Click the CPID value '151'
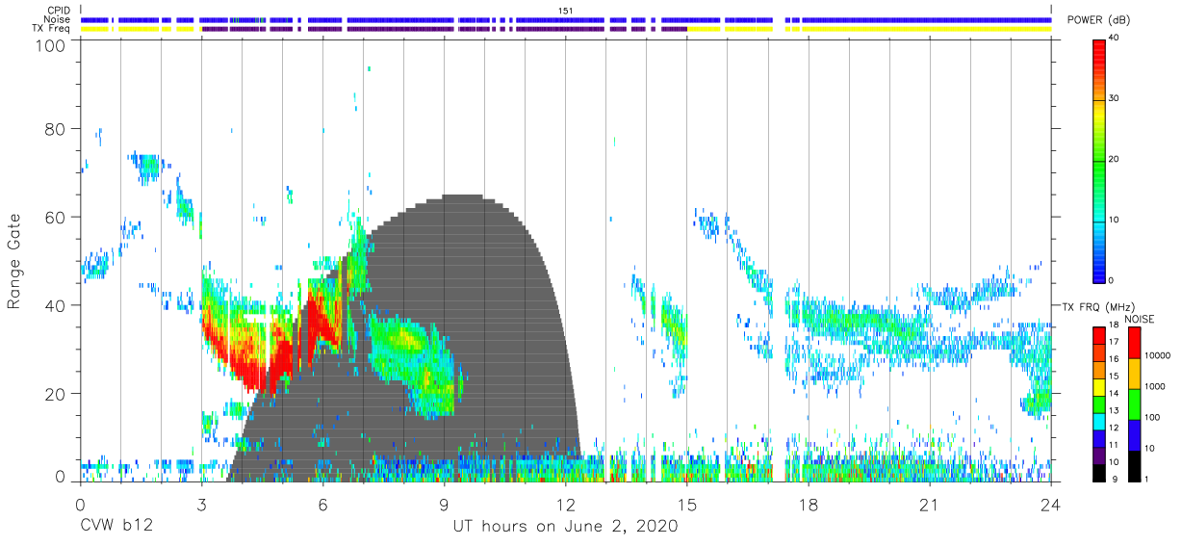Viewport: 1182px width, 546px height. coord(566,11)
